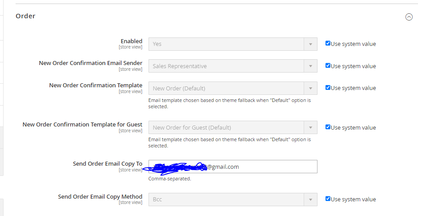This screenshot has width=426, height=216.
Task: Click the New Order Confirmation Template label
Action: (96, 85)
